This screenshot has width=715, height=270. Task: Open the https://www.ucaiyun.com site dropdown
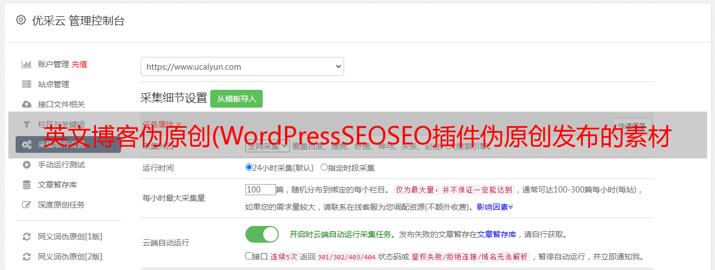(242, 66)
